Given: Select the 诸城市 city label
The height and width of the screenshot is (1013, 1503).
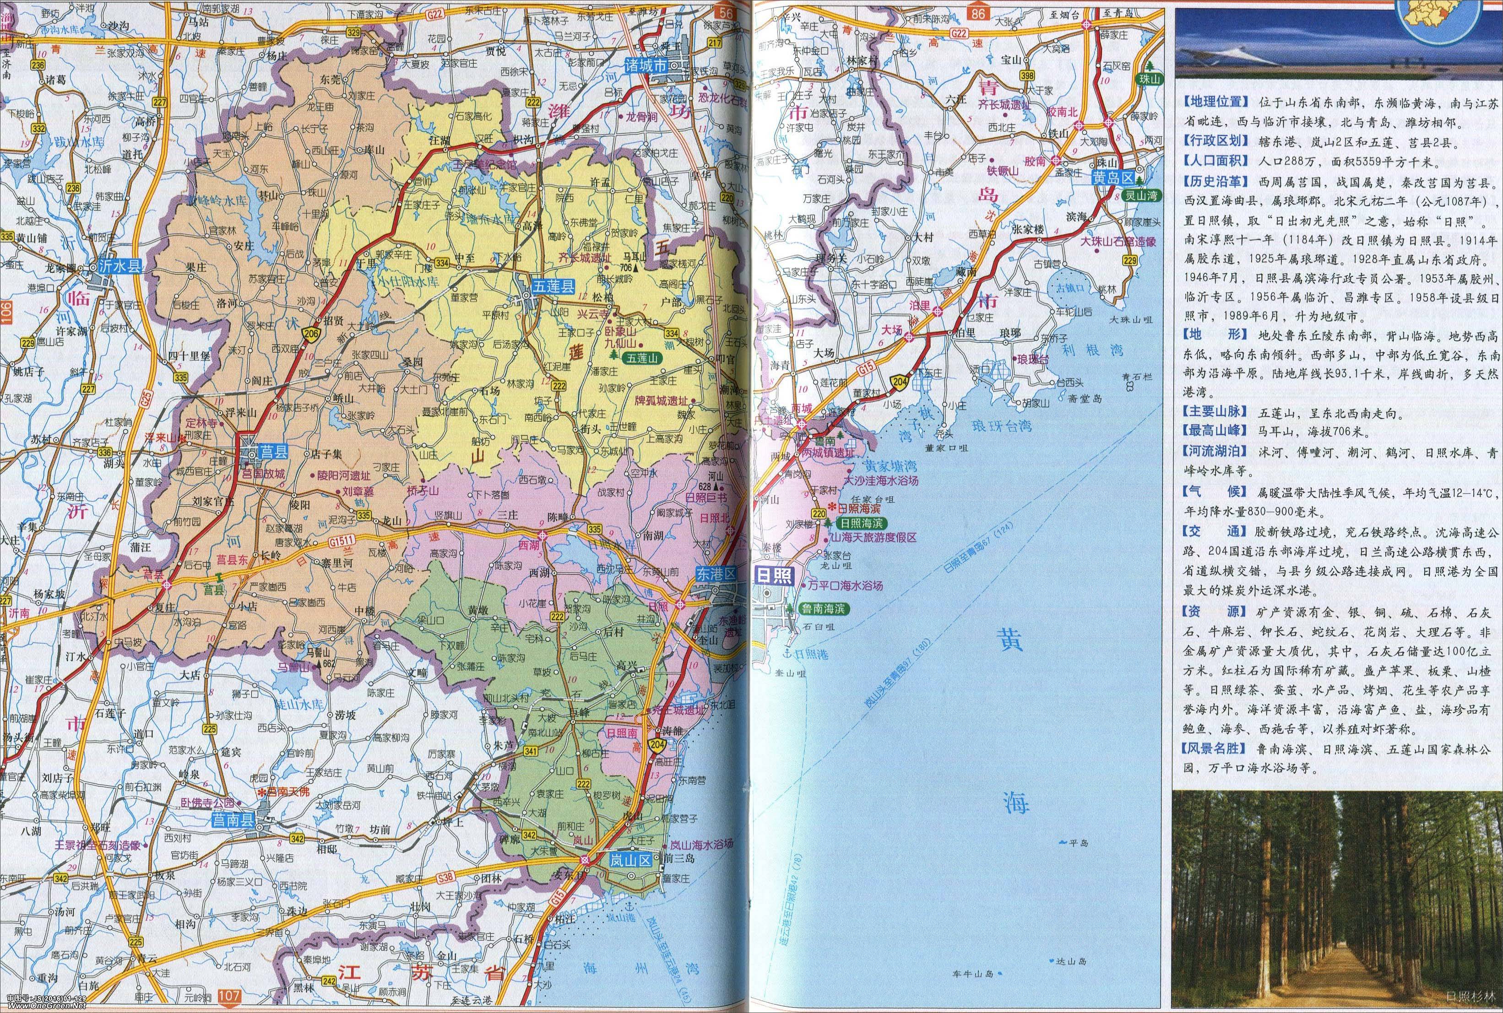Looking at the screenshot, I should pyautogui.click(x=646, y=65).
